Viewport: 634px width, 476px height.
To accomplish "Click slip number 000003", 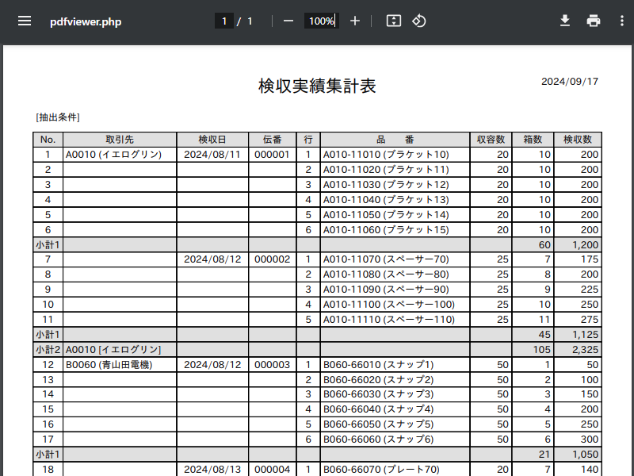I will click(x=272, y=365).
